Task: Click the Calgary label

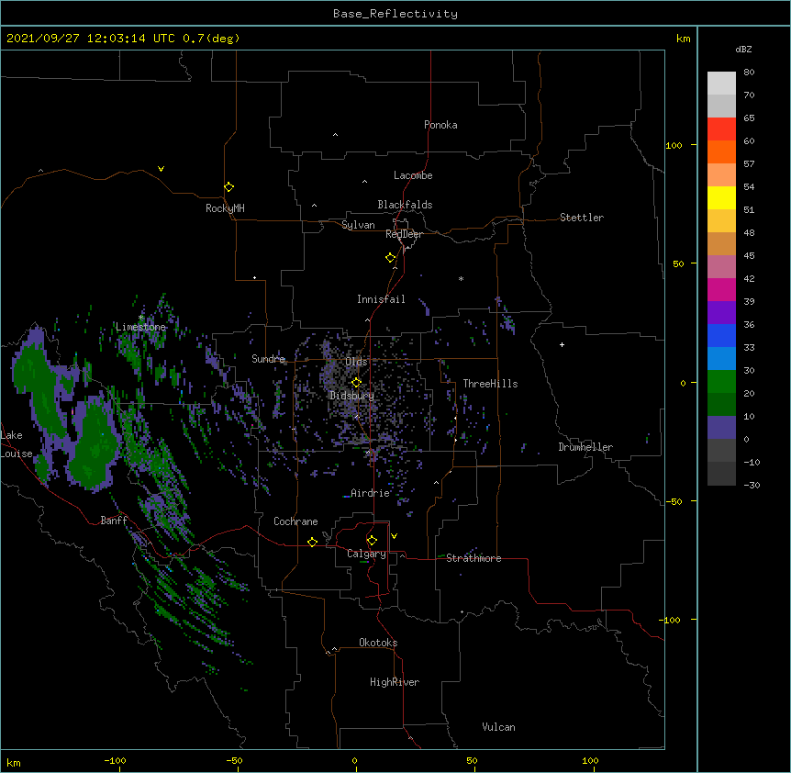Action: pyautogui.click(x=366, y=554)
